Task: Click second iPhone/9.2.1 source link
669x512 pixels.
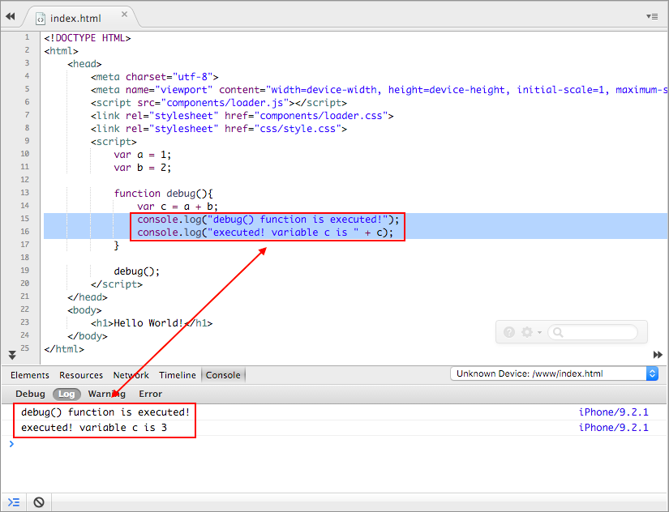Action: pyautogui.click(x=613, y=428)
